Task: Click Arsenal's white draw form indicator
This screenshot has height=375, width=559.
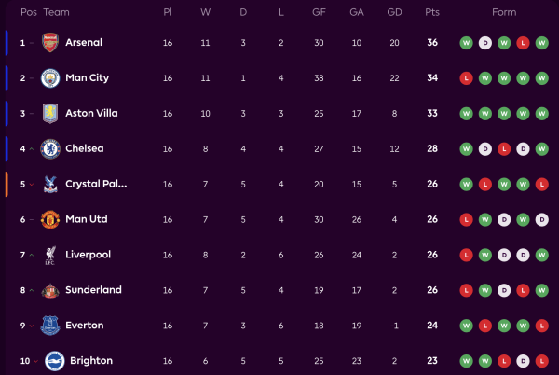Action: pyautogui.click(x=484, y=43)
